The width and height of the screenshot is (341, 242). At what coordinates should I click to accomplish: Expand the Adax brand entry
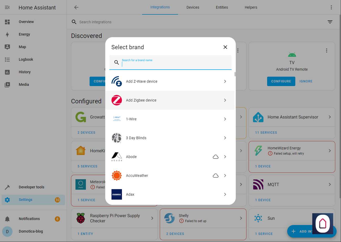tap(225, 194)
